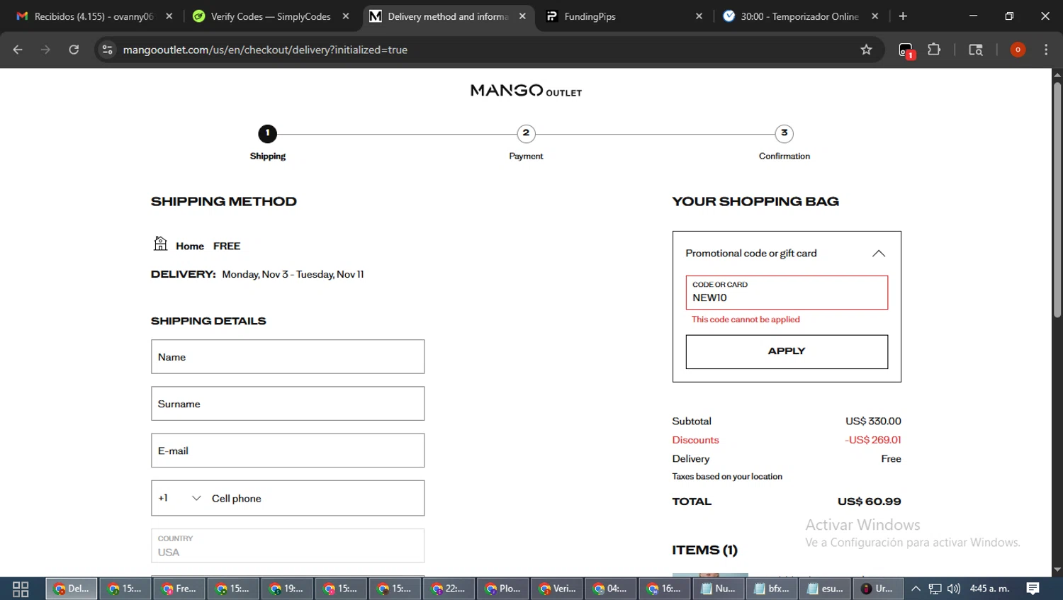
Task: Apply the promotional code
Action: click(x=787, y=351)
